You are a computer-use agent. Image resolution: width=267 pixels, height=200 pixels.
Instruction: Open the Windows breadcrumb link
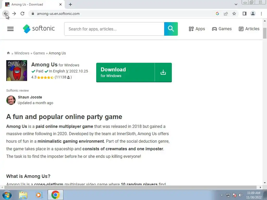click(x=22, y=53)
